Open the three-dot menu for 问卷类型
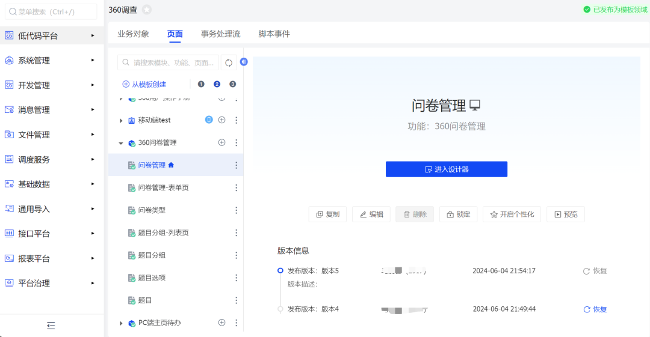This screenshot has height=337, width=650. [236, 210]
